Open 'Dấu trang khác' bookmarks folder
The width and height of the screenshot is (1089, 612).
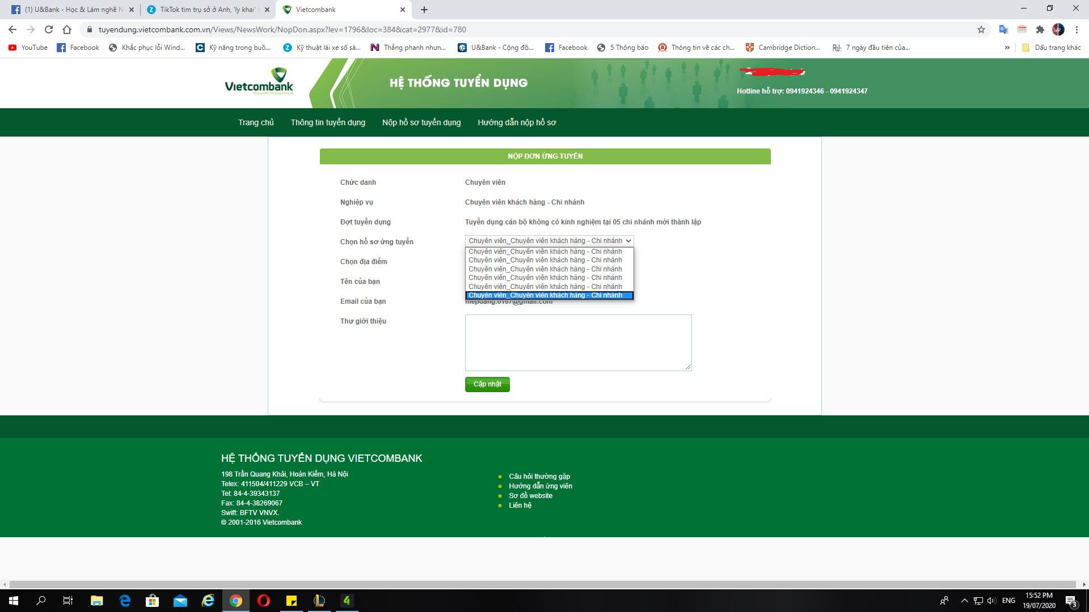tap(1051, 48)
